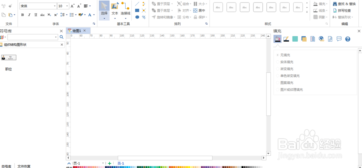Viewport: 362px width, 168px height.
Task: Select the arc drawing tool
Action: (x=144, y=4)
